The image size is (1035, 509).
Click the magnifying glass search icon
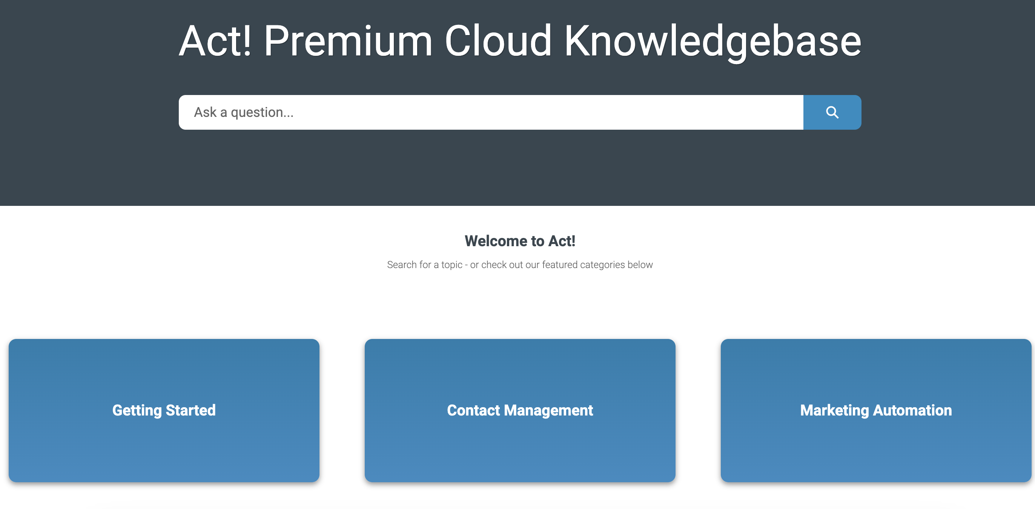pos(832,112)
